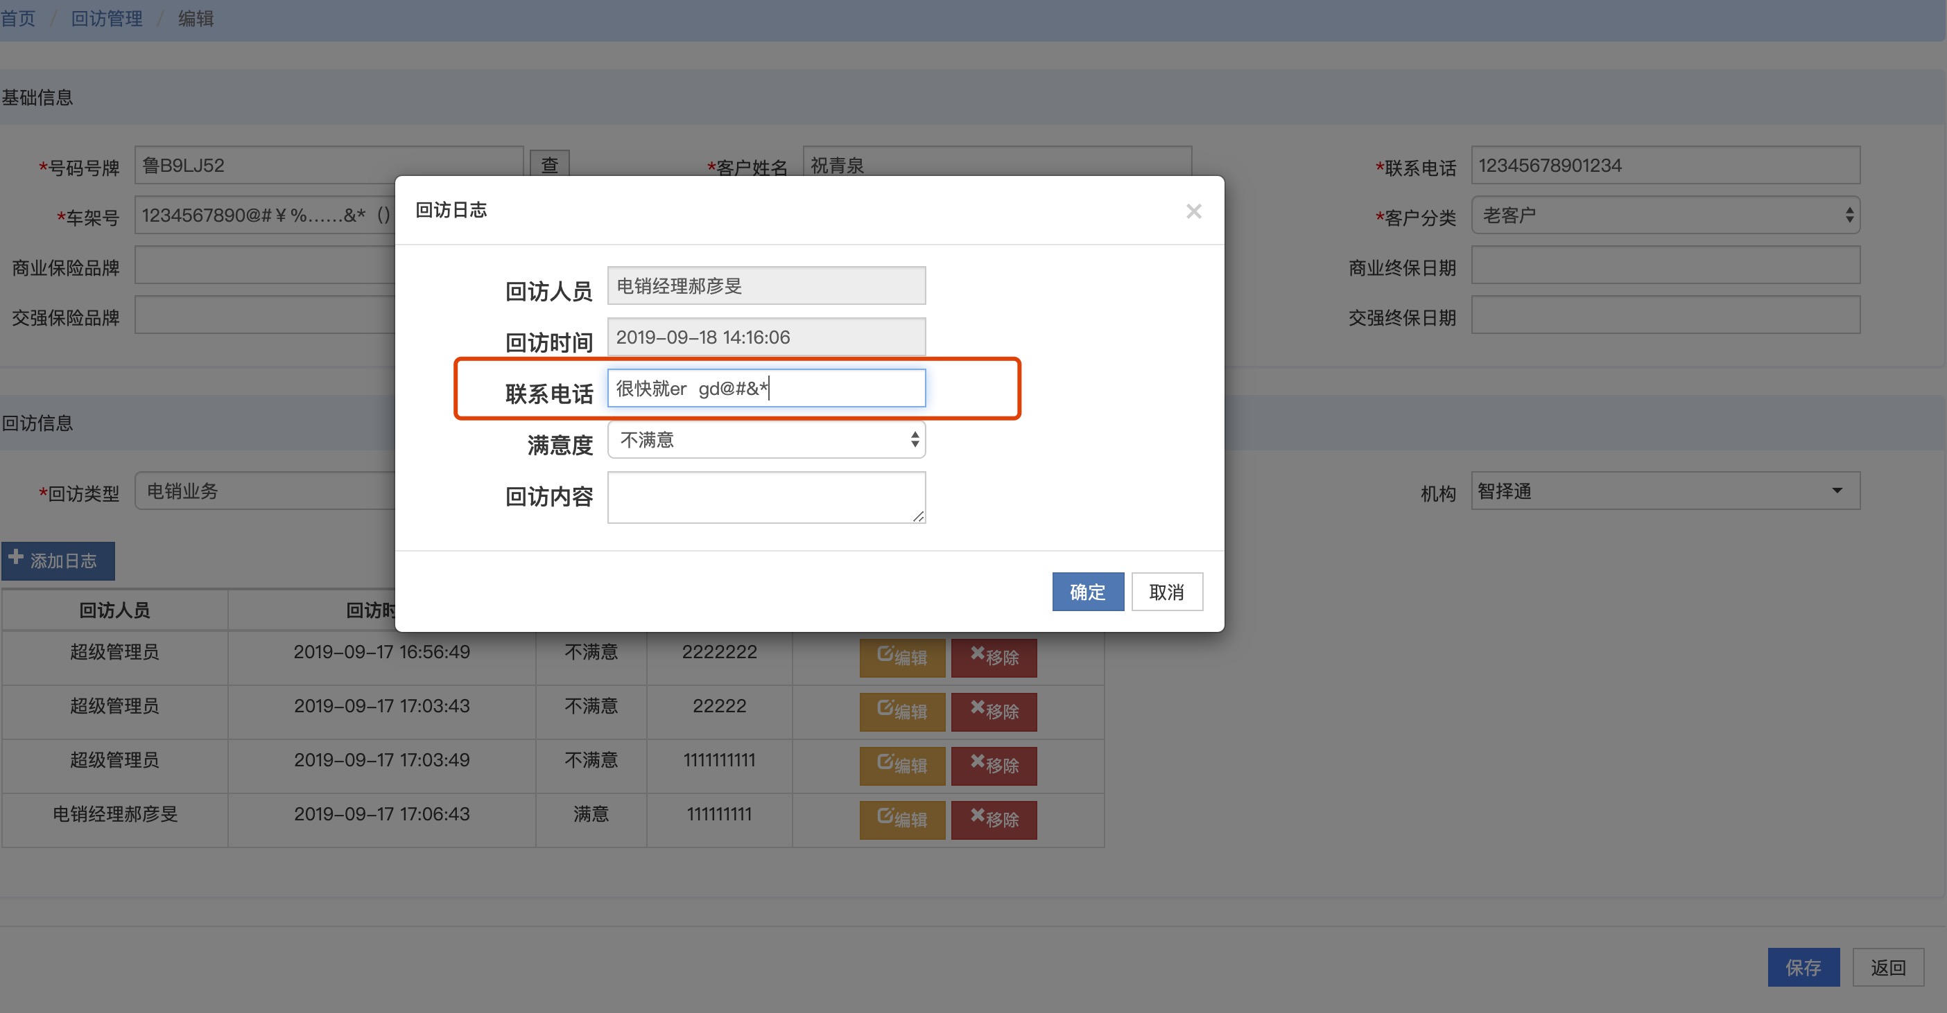Open the 满意度 dropdown showing 不满意

click(765, 440)
